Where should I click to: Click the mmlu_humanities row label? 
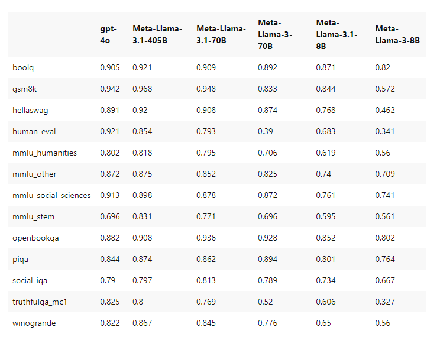pyautogui.click(x=44, y=153)
